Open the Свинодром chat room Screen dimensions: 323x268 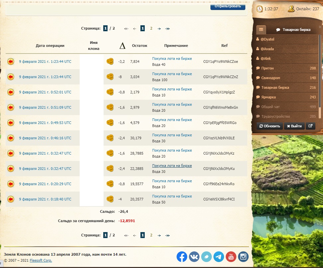tap(270, 78)
